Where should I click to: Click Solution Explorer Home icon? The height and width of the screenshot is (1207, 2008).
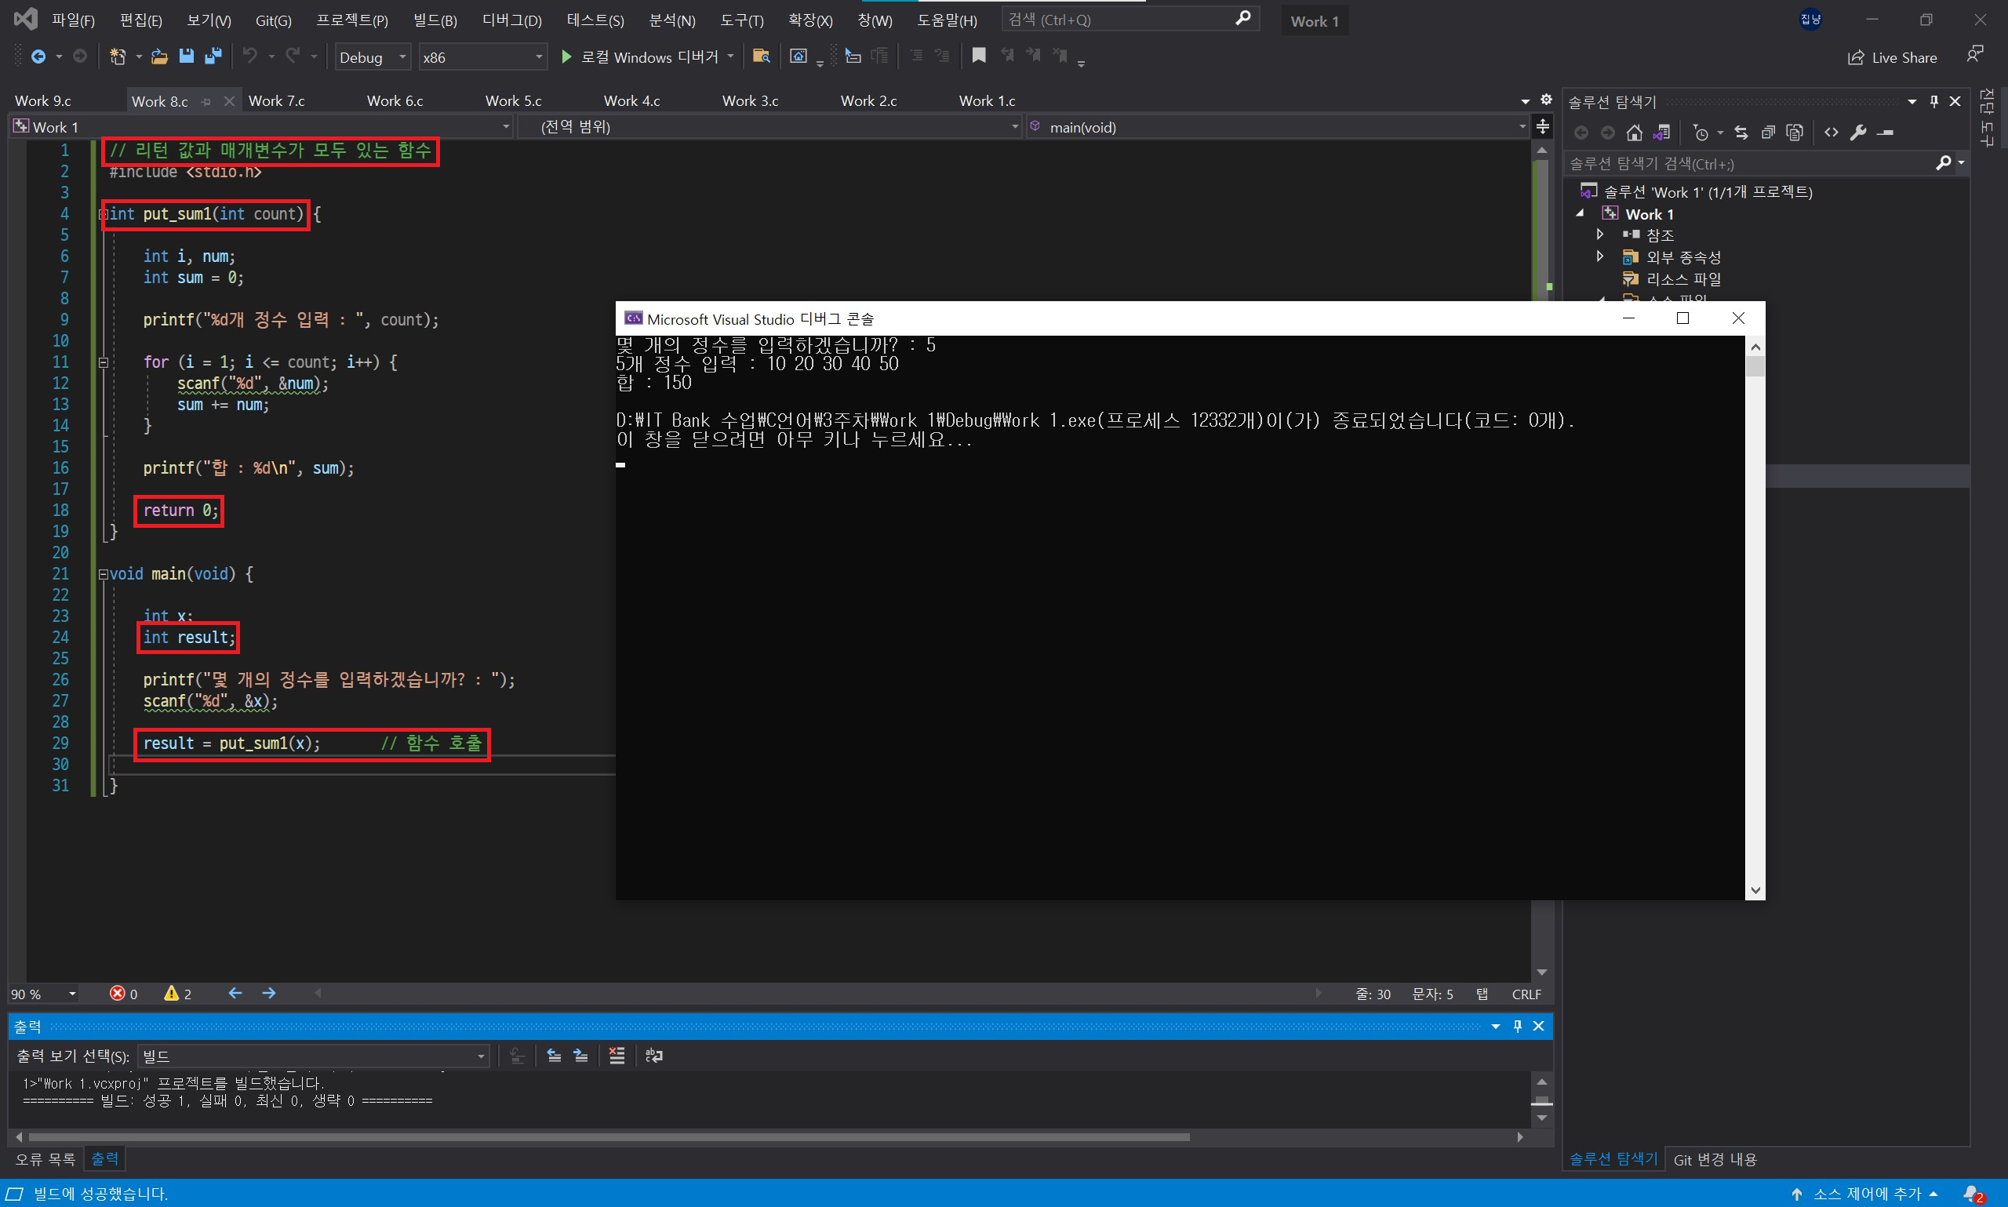(x=1634, y=133)
